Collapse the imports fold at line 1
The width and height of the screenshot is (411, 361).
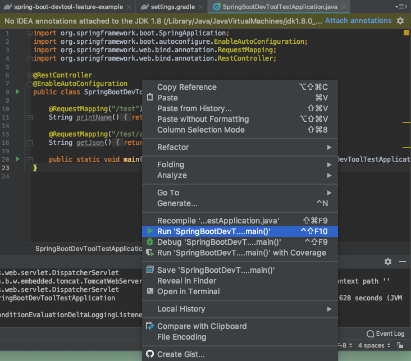30,33
